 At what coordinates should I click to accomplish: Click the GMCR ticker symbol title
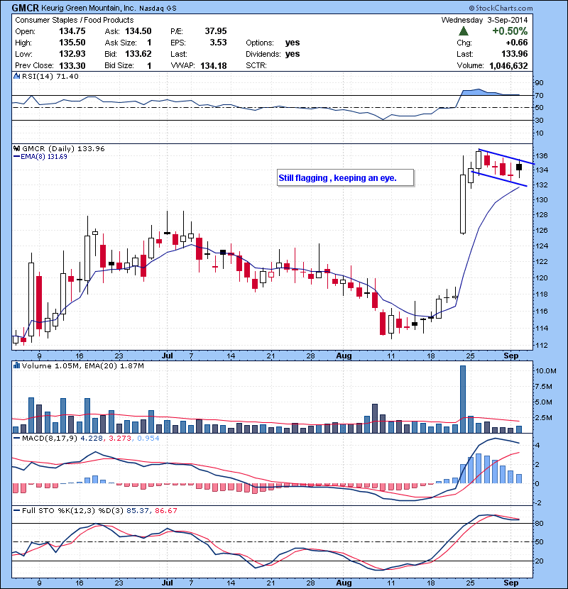click(25, 8)
